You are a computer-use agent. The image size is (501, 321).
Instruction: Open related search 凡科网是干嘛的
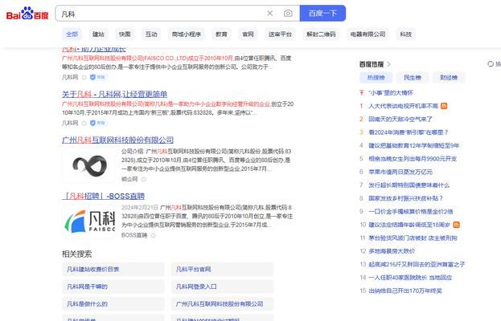(x=113, y=286)
